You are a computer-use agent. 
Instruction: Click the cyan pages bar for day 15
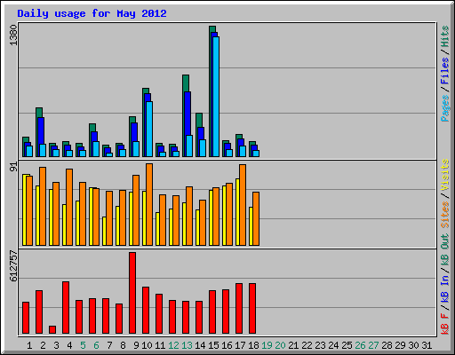click(x=216, y=97)
